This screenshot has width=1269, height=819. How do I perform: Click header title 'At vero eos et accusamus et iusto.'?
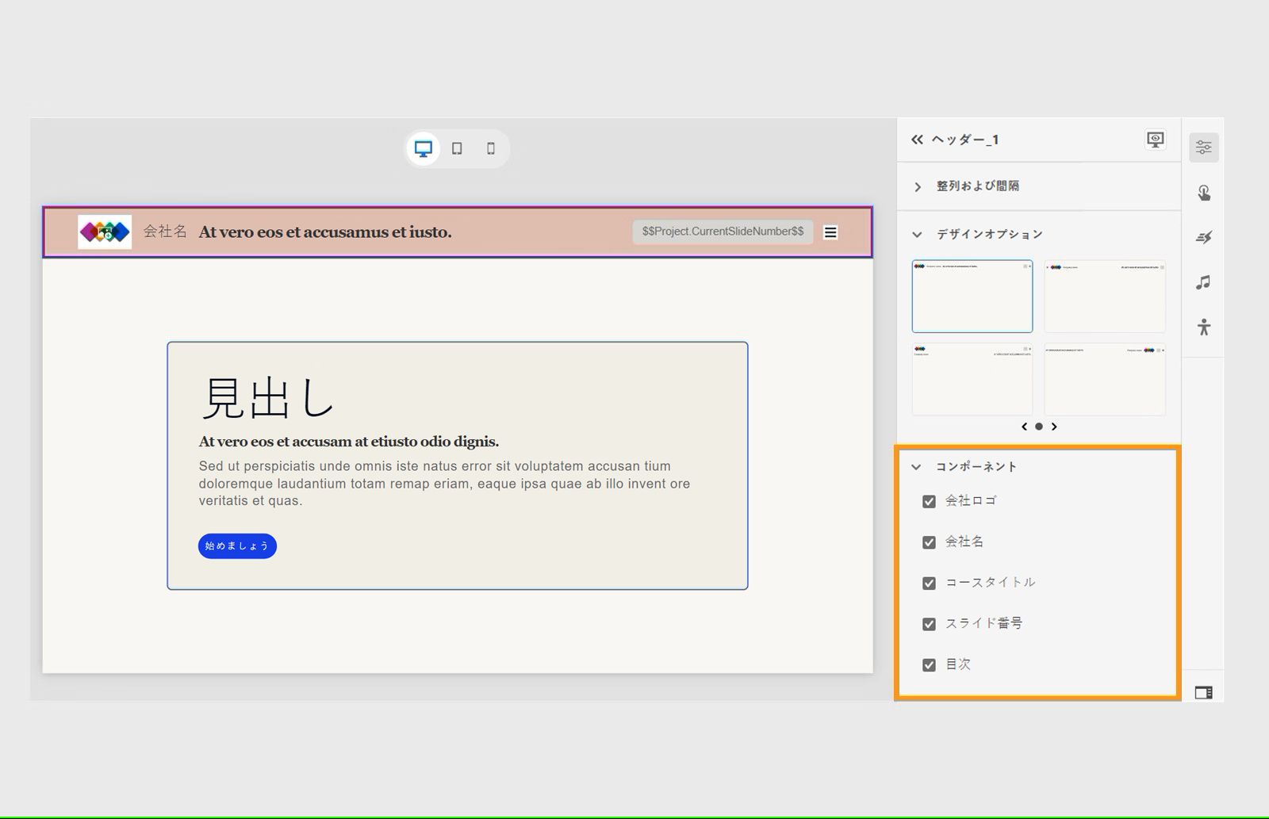click(325, 232)
